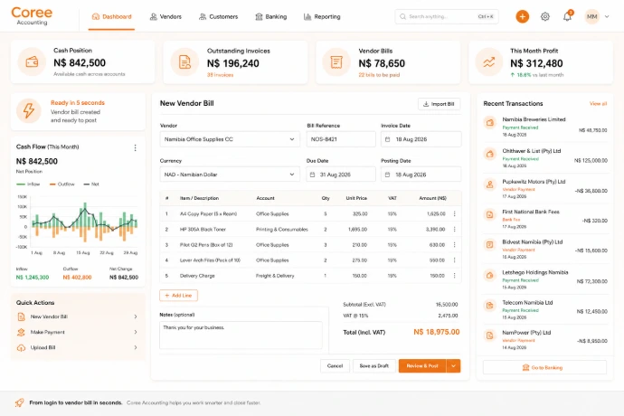The height and width of the screenshot is (416, 624).
Task: Click the This Month Profit trend icon
Action: click(x=489, y=62)
